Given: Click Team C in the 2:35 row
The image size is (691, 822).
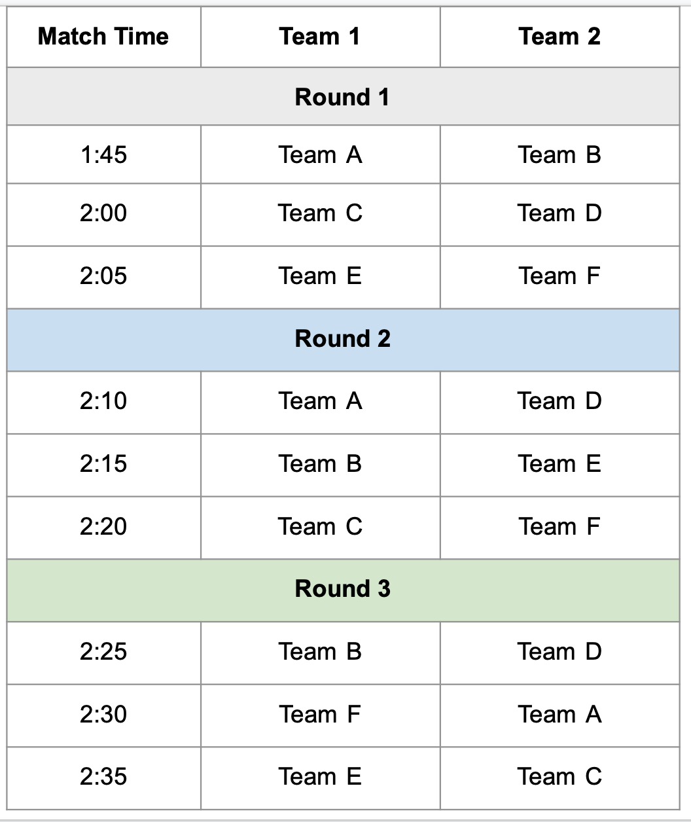Looking at the screenshot, I should point(559,777).
